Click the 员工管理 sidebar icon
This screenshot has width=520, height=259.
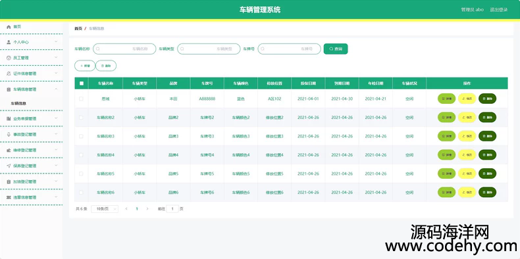click(9, 58)
